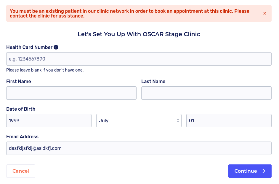Click the First Name label
Image resolution: width=279 pixels, height=184 pixels.
(18, 81)
